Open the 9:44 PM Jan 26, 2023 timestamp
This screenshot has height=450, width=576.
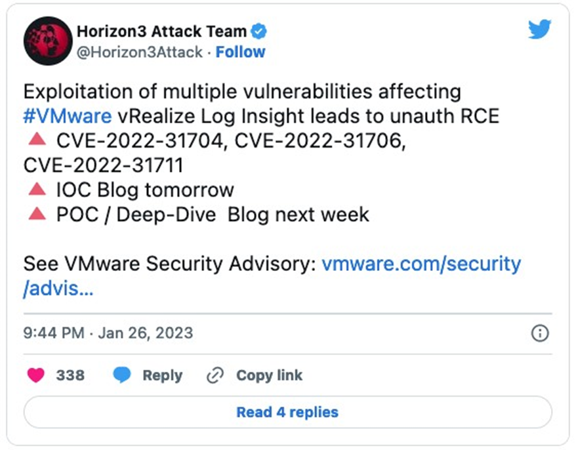click(108, 333)
